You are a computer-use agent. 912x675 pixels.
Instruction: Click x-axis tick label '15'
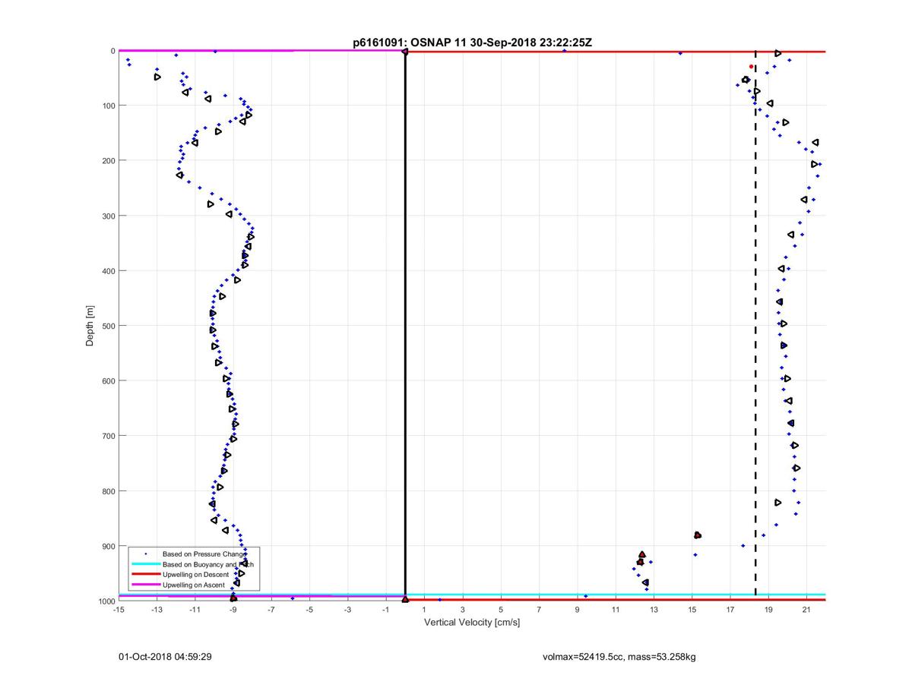click(692, 610)
